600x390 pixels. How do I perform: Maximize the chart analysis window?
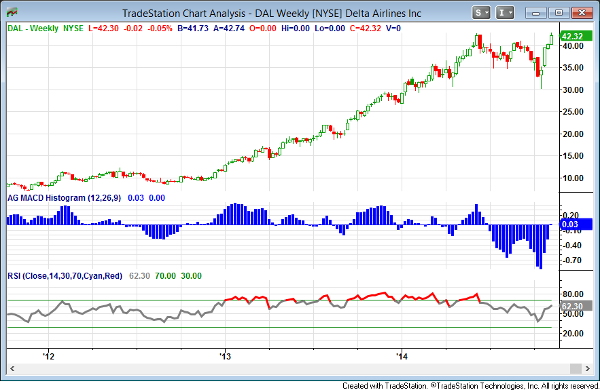pyautogui.click(x=559, y=13)
